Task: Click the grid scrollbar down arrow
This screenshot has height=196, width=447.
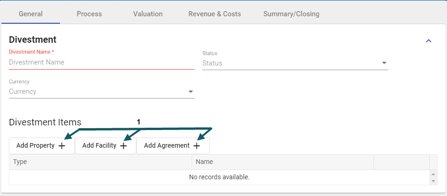Action: click(434, 181)
